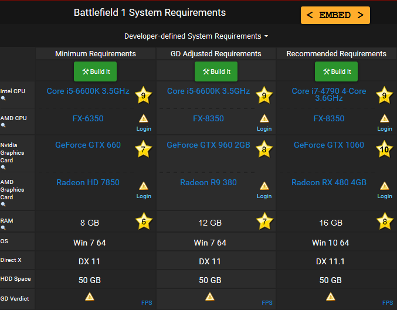Image resolution: width=397 pixels, height=310 pixels.
Task: Click Login under Radeon R9 380 warning
Action: 264,196
